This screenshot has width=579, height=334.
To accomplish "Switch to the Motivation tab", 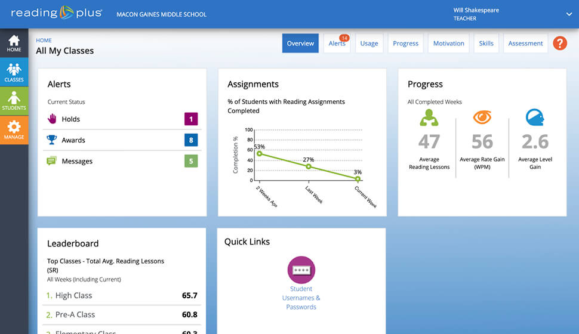I will pyautogui.click(x=448, y=44).
